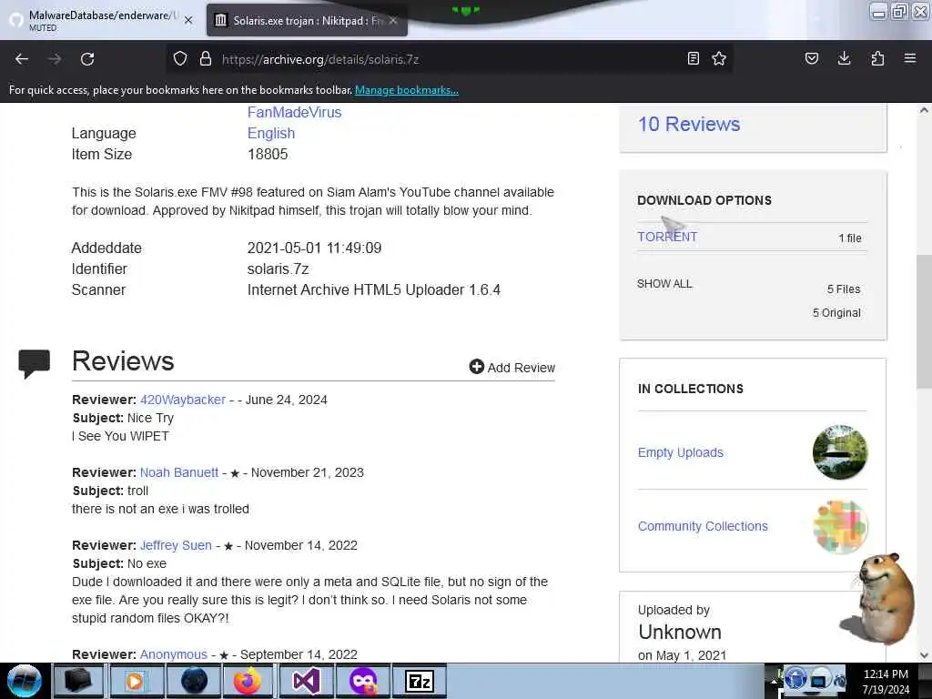Screen dimensions: 932x699
Task: Click the Empty Uploads collection thumbnail
Action: click(840, 452)
